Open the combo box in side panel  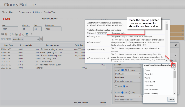[x=175, y=55]
